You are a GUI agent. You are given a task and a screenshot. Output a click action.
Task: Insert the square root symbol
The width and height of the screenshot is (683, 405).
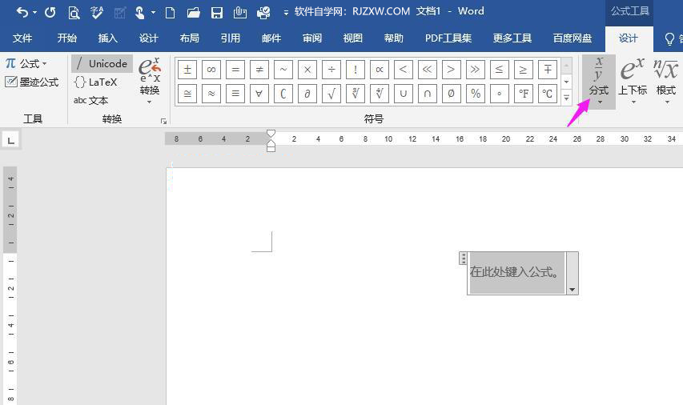(x=331, y=94)
